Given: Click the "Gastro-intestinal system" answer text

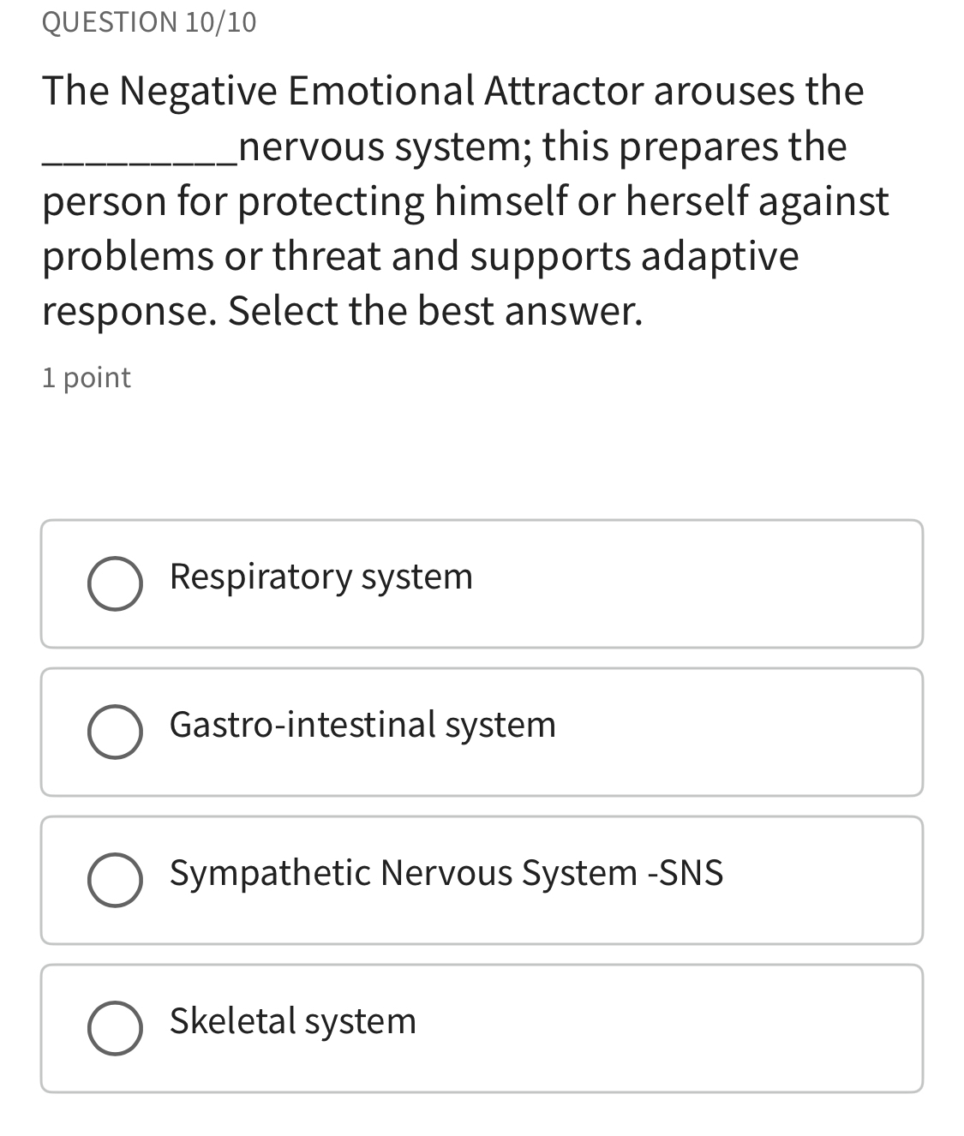Looking at the screenshot, I should pyautogui.click(x=362, y=725).
